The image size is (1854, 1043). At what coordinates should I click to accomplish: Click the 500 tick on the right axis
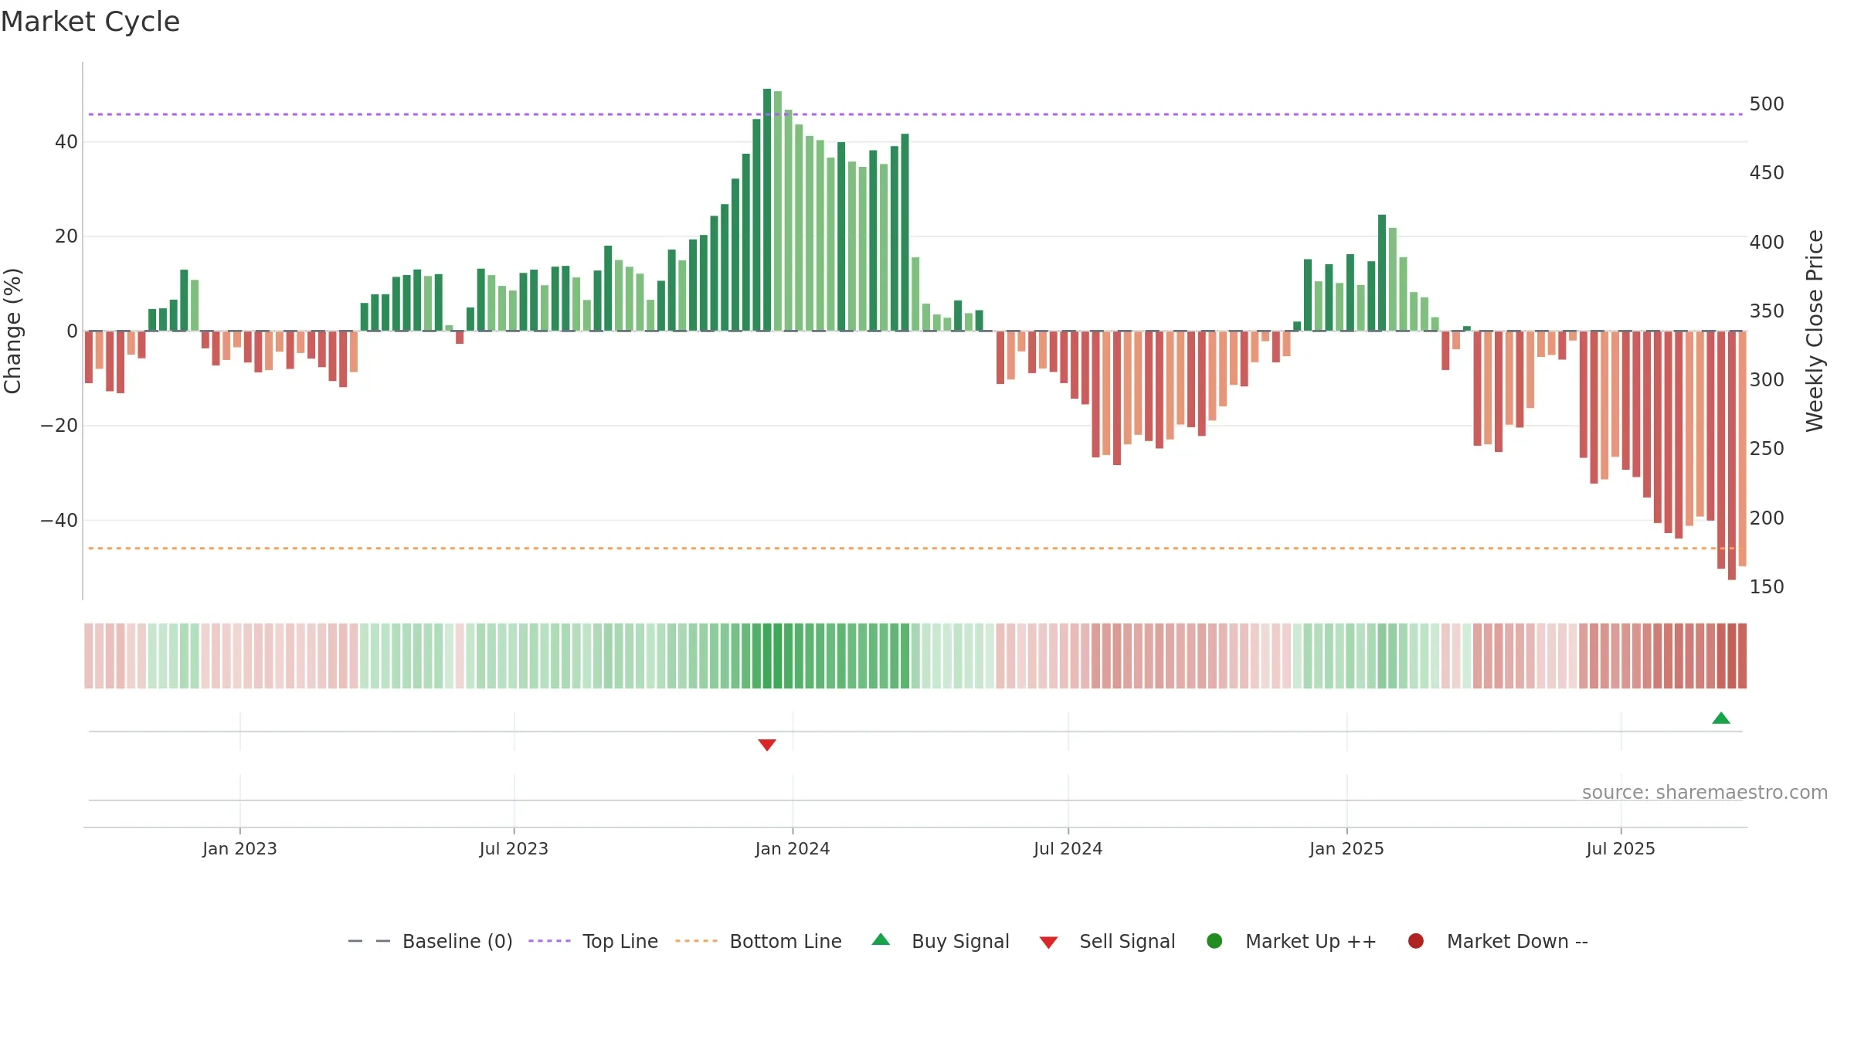point(1767,104)
